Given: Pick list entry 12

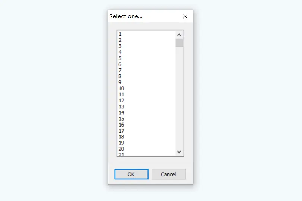Looking at the screenshot, I should [x=121, y=100].
